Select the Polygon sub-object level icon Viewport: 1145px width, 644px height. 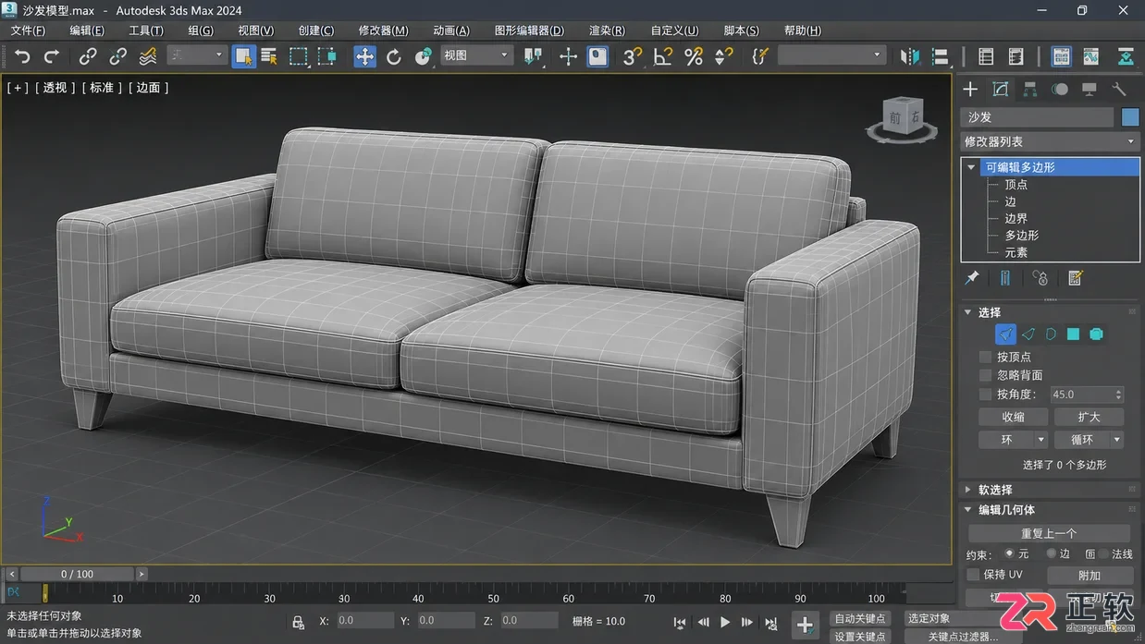coord(1073,334)
